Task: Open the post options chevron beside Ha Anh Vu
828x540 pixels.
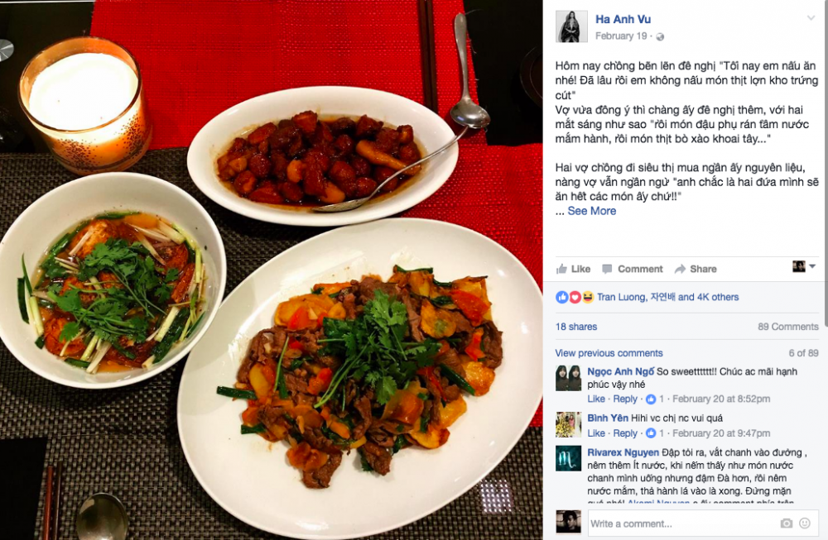Action: click(811, 18)
